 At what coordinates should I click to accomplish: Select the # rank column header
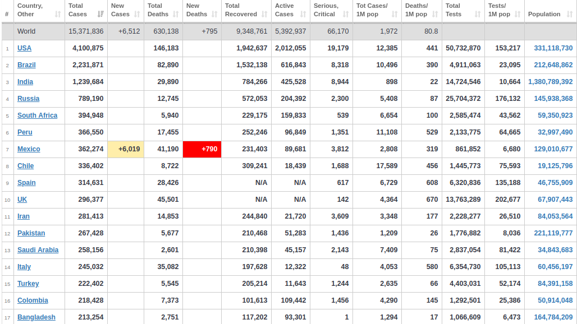(7, 15)
